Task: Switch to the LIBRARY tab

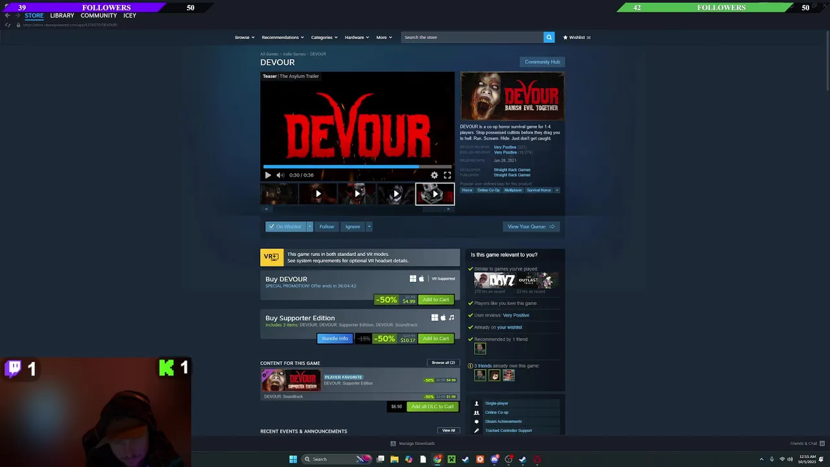Action: (62, 16)
